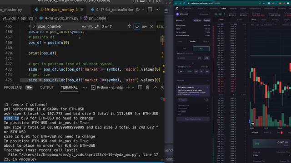This screenshot has height=163, width=291.
Task: Open the Stop order type dropdown
Action: coord(206,41)
